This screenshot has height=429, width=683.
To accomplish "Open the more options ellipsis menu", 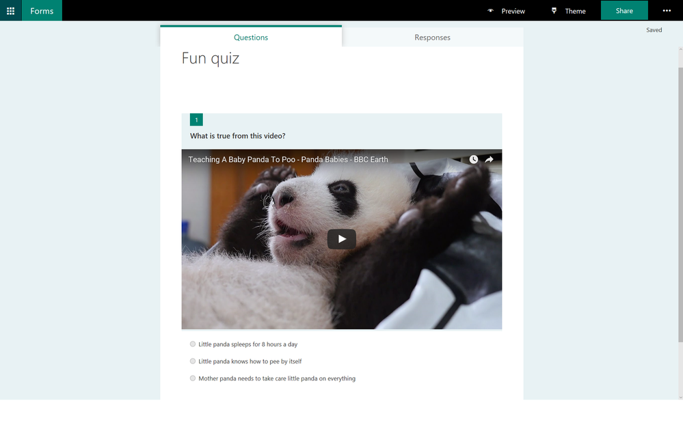I will pos(667,11).
